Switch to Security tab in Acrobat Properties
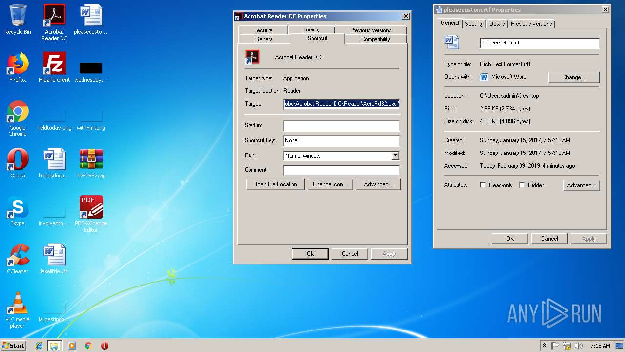 pos(263,30)
